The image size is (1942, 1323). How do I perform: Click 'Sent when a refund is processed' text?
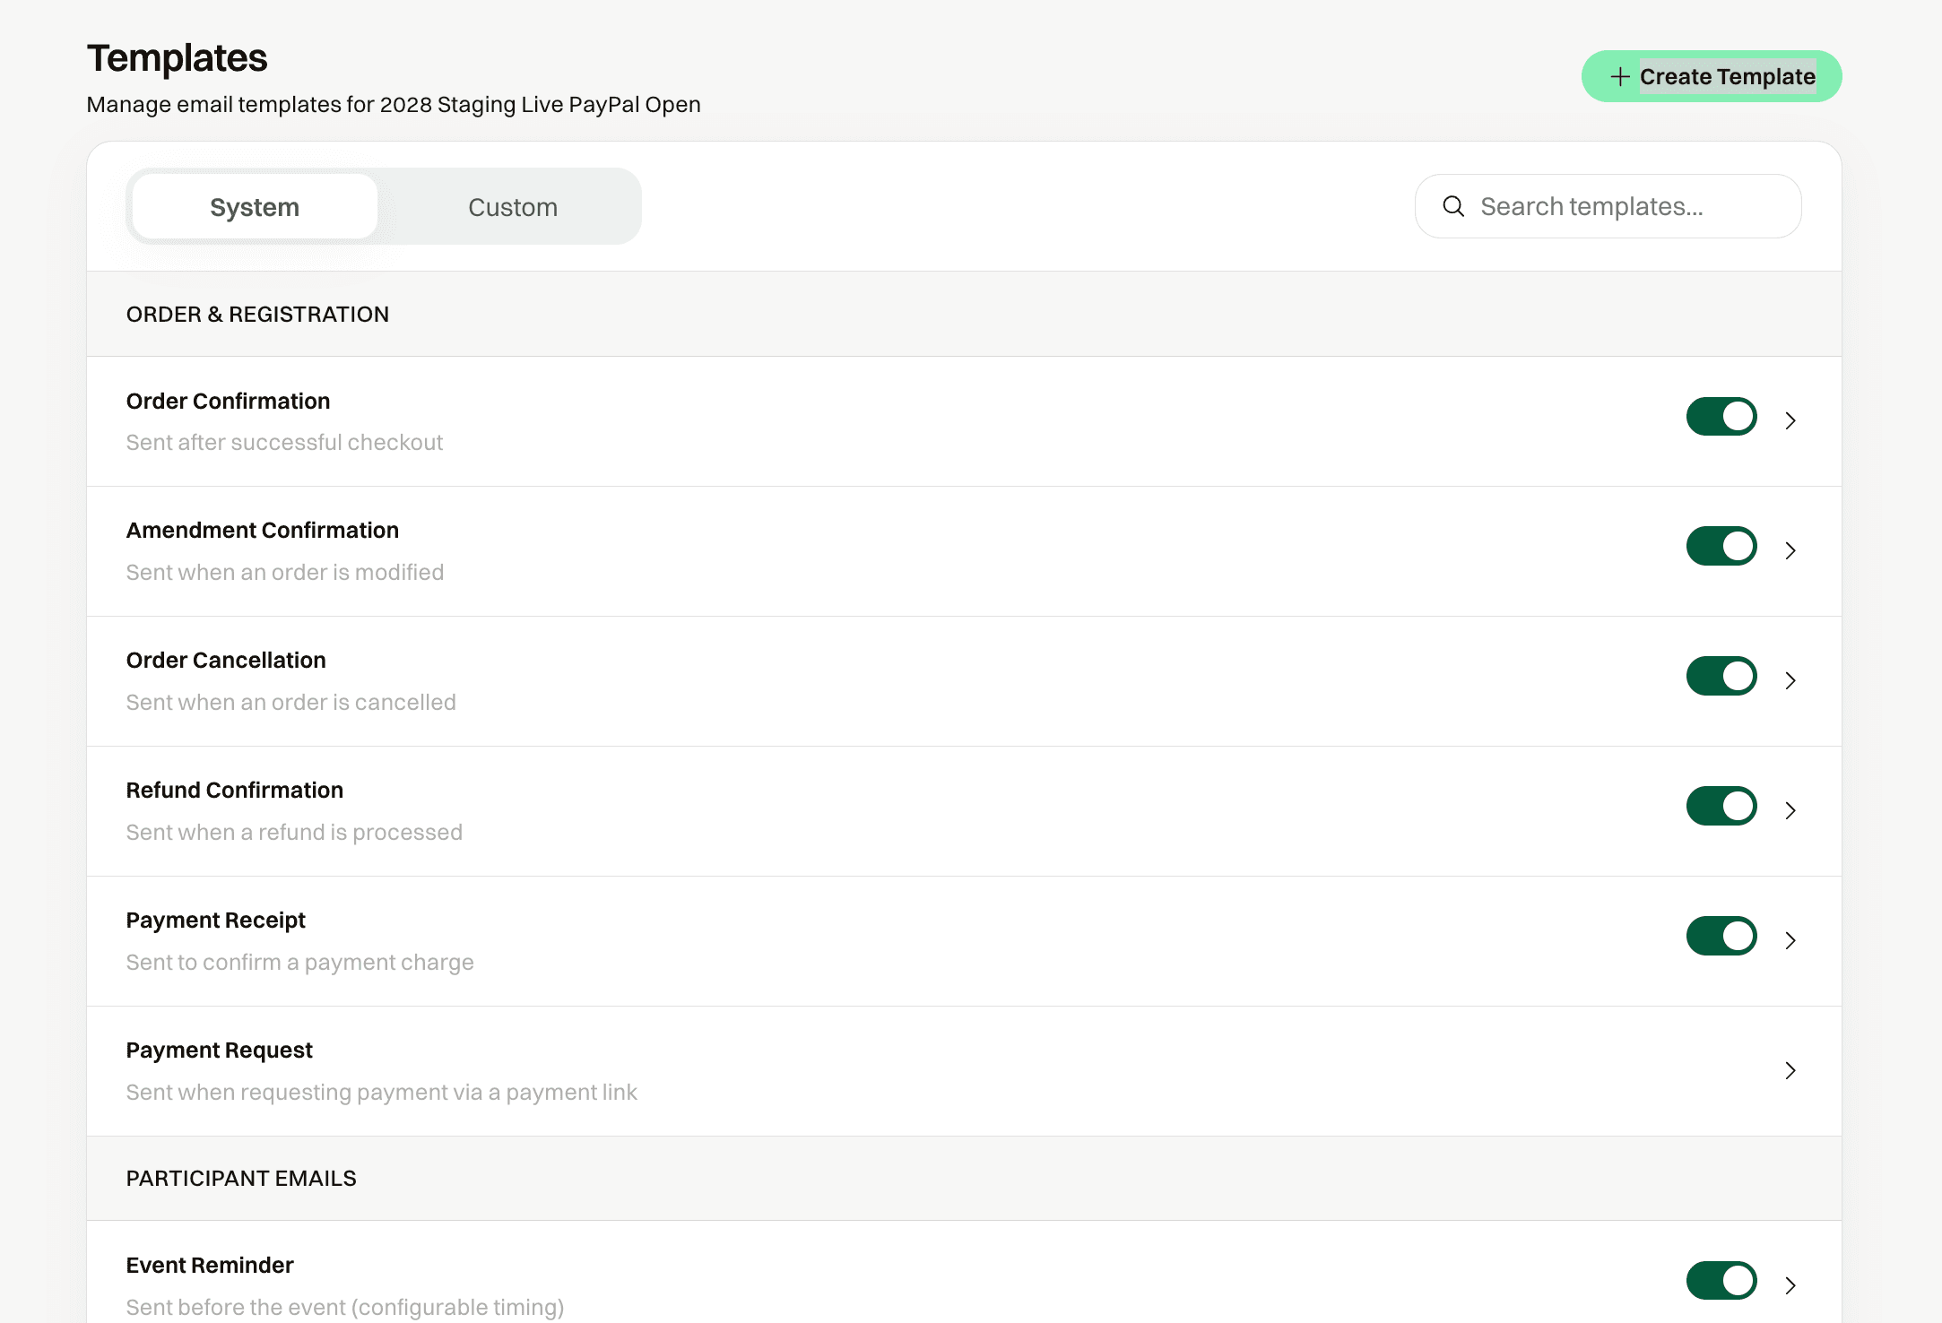click(294, 833)
